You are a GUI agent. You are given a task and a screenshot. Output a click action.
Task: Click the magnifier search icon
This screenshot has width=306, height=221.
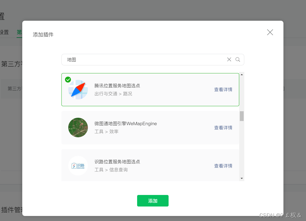237,59
